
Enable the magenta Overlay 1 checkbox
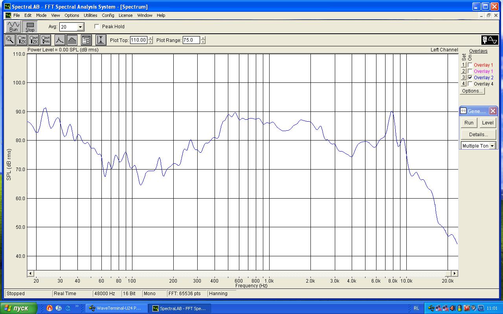pyautogui.click(x=470, y=71)
